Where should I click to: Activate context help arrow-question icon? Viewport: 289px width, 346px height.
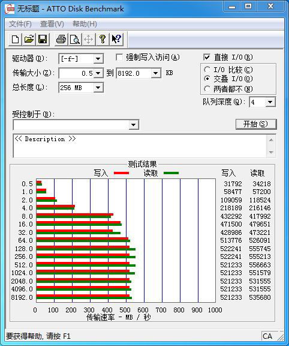coord(116,40)
